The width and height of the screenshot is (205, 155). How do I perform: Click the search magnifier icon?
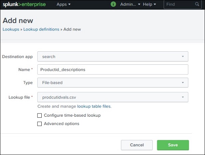point(197,4)
